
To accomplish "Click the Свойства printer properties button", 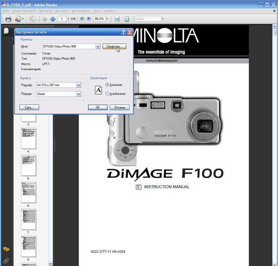I will tap(114, 46).
